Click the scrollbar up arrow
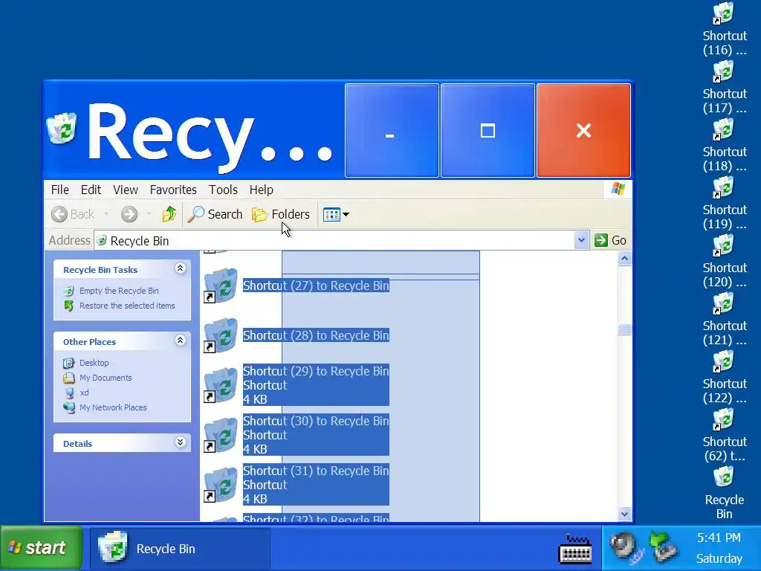Image resolution: width=761 pixels, height=571 pixels. [x=624, y=259]
